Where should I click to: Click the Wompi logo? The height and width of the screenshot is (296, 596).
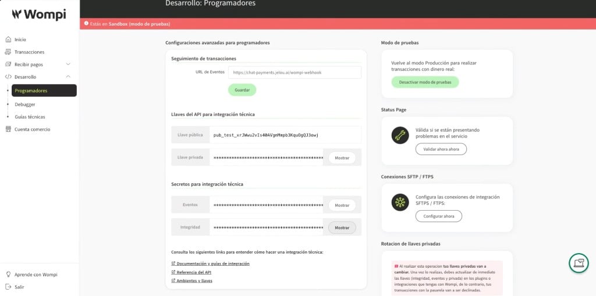(x=39, y=15)
